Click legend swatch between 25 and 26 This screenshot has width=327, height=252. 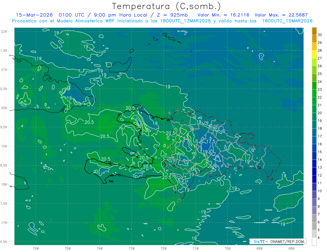click(314, 70)
